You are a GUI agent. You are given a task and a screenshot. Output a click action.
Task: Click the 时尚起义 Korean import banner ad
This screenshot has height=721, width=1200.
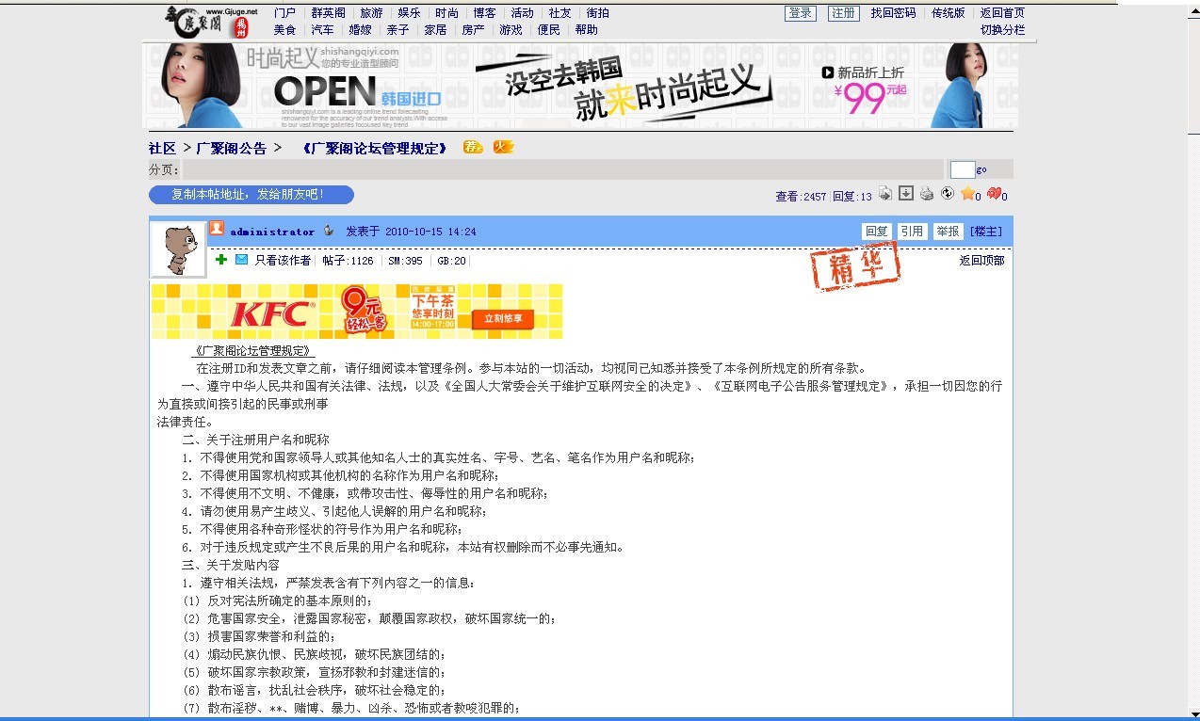pos(580,86)
